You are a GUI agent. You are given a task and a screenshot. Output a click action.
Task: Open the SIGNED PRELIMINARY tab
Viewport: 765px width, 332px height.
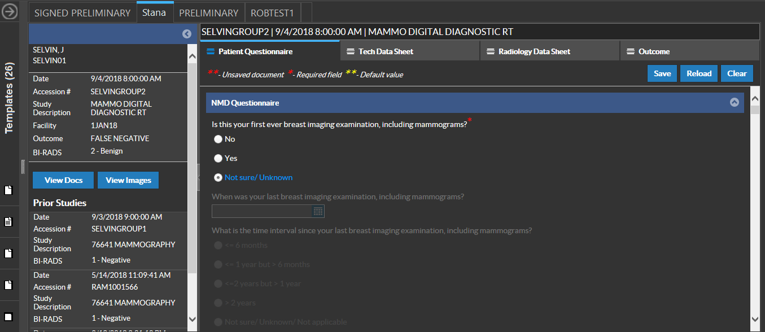(82, 12)
